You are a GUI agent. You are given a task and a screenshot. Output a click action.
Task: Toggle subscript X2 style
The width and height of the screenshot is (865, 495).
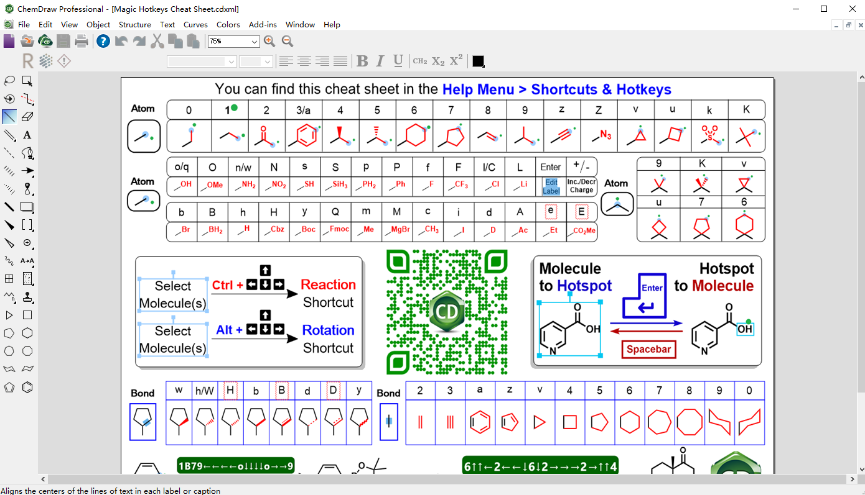tap(438, 60)
